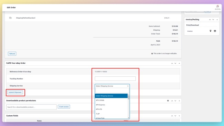Move Fulfill Your eBay Order panel up
Screen dimensions: 224x126
[x=172, y=63]
